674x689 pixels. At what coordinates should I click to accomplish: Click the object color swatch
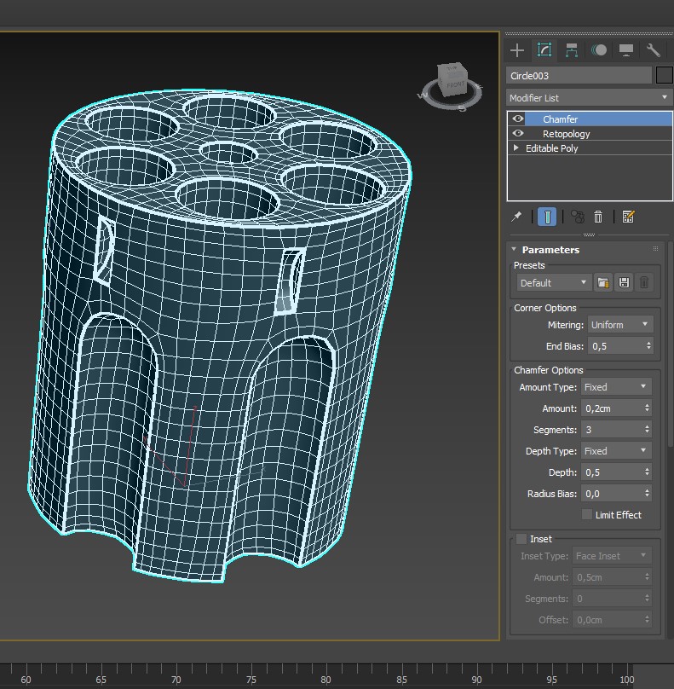665,75
